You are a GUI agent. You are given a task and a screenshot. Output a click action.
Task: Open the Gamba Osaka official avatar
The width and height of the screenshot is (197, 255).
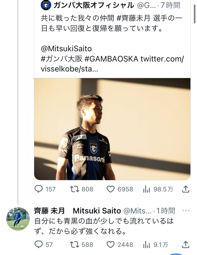[46, 5]
